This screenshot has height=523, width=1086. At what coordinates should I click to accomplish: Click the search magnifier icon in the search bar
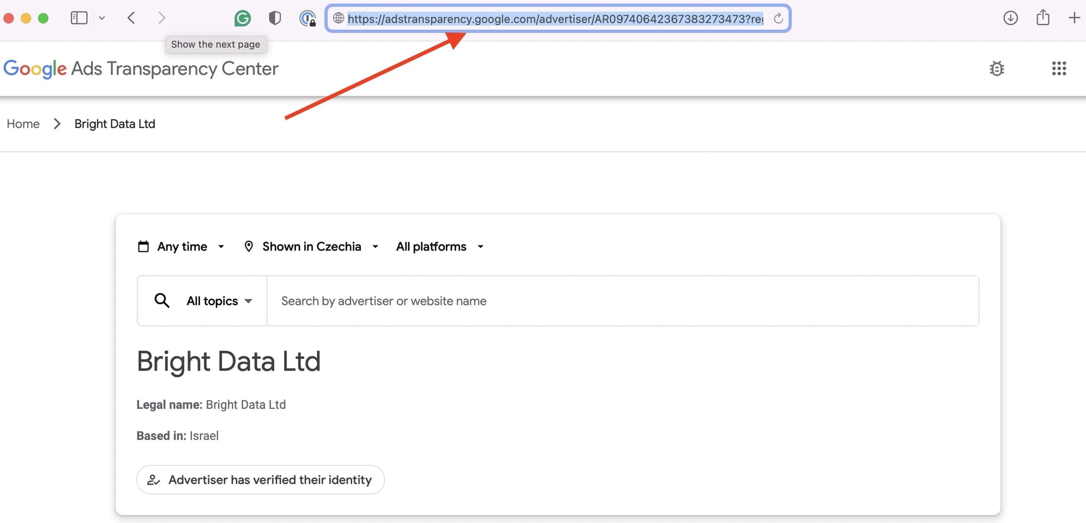click(x=161, y=300)
